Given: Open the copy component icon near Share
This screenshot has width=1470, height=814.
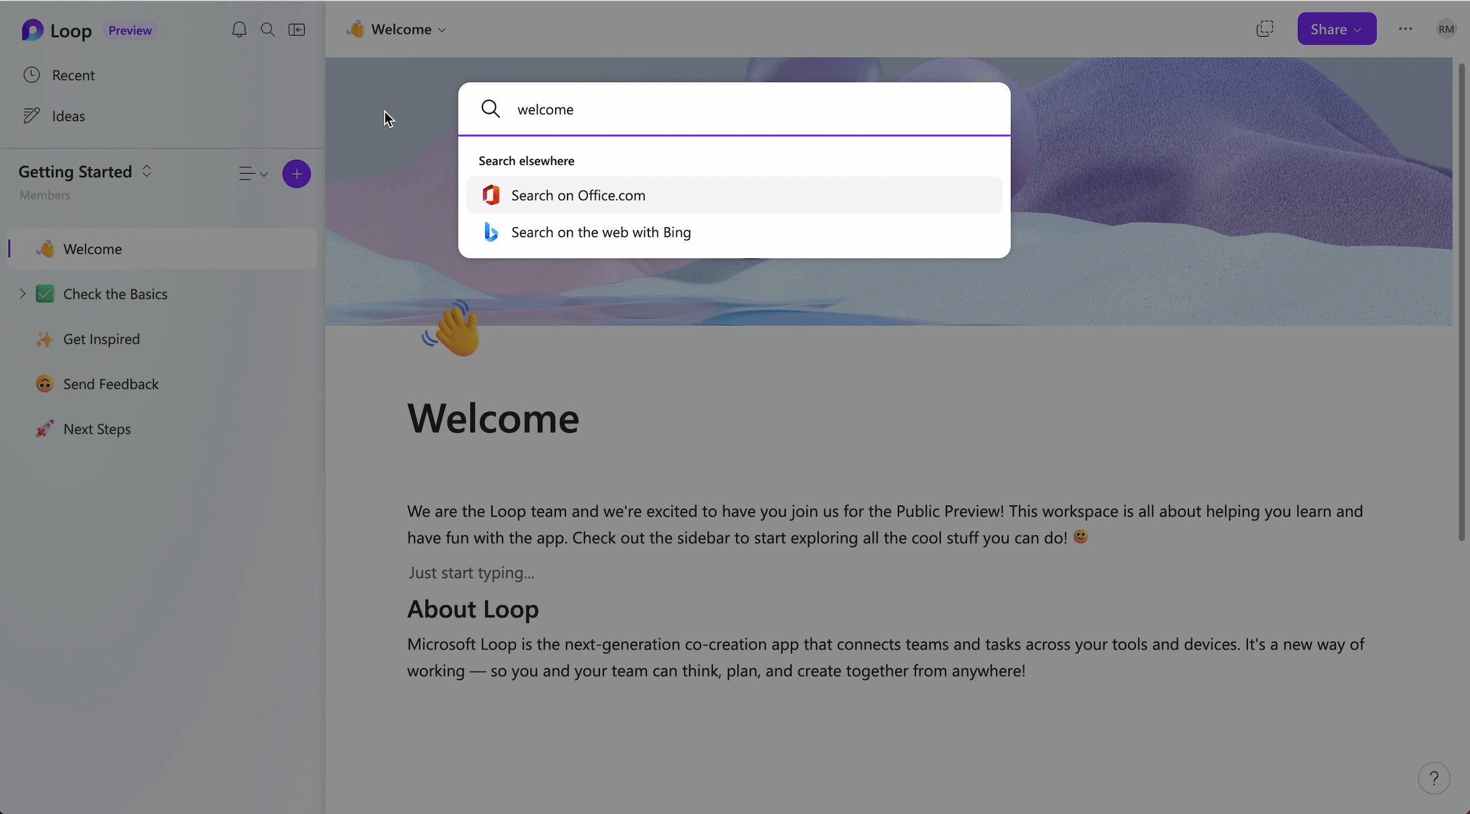Looking at the screenshot, I should click(x=1265, y=29).
